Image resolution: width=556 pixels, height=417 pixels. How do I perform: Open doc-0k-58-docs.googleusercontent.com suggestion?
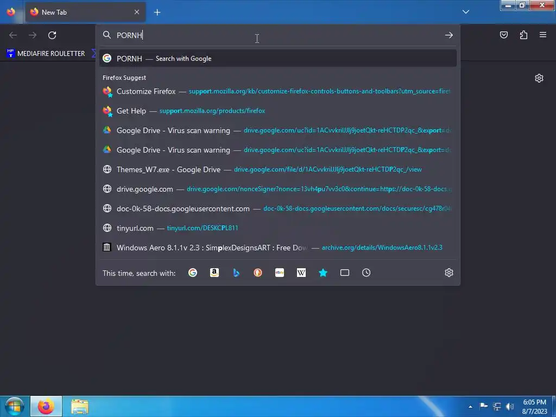[x=278, y=208]
